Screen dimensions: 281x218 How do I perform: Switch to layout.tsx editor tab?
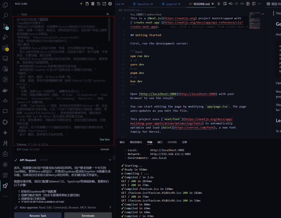(143, 4)
